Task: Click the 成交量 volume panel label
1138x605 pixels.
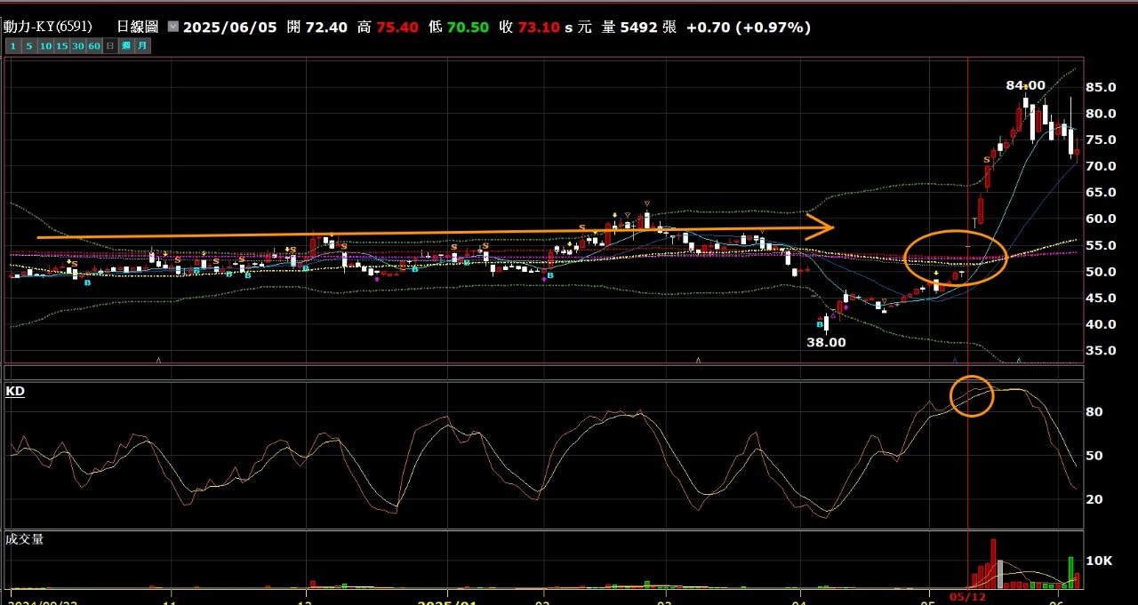Action: point(25,539)
